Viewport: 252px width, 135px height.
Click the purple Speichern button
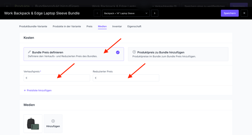tap(230, 13)
